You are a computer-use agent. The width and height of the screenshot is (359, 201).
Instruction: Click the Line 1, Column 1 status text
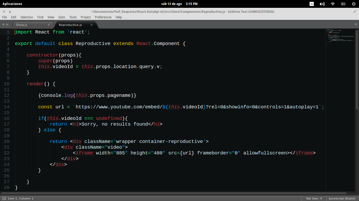[21, 198]
